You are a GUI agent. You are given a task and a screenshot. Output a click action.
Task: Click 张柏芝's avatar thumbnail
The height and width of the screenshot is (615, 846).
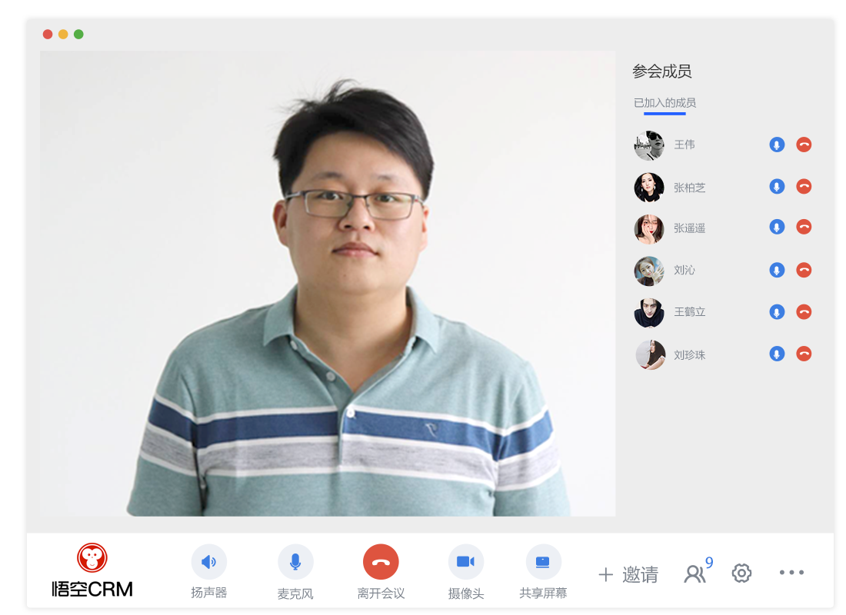click(x=649, y=188)
